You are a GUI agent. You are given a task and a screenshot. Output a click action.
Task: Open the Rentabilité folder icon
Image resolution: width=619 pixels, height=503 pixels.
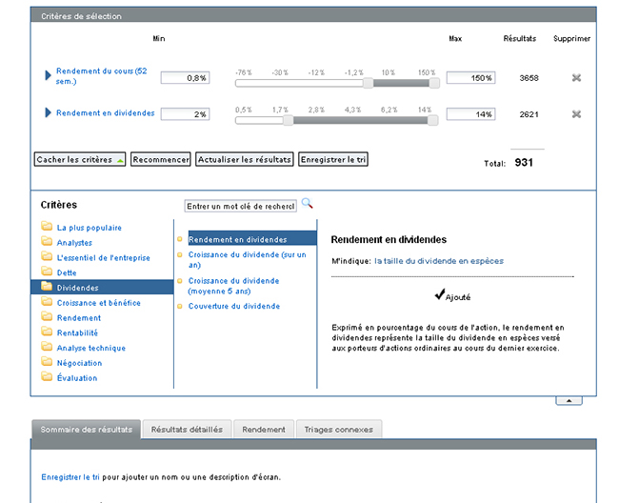[47, 332]
